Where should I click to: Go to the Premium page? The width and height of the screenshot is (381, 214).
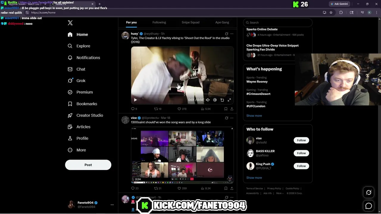(x=80, y=92)
